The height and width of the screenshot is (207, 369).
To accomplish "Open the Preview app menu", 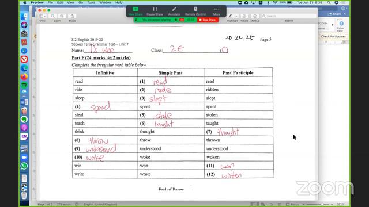I will [x=37, y=2].
